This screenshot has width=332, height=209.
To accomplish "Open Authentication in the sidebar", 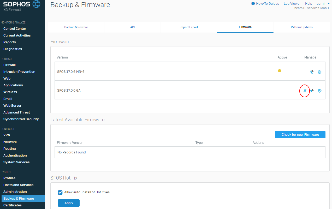I will pyautogui.click(x=15, y=156).
